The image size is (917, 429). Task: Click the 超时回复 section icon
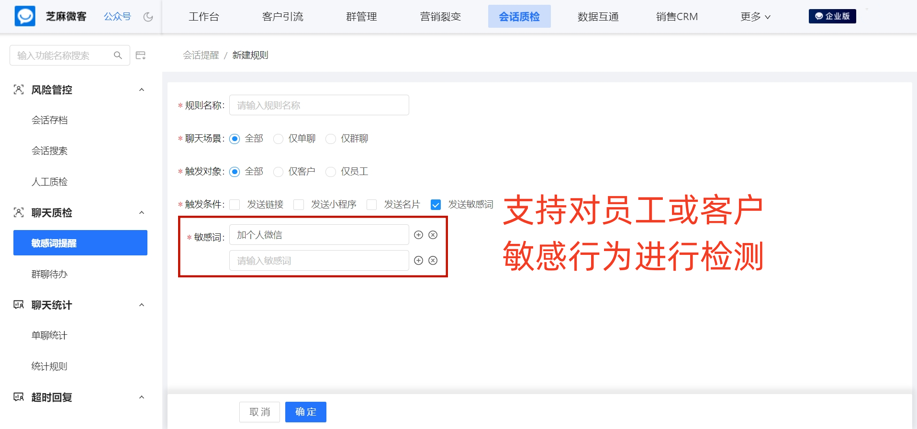pyautogui.click(x=19, y=397)
